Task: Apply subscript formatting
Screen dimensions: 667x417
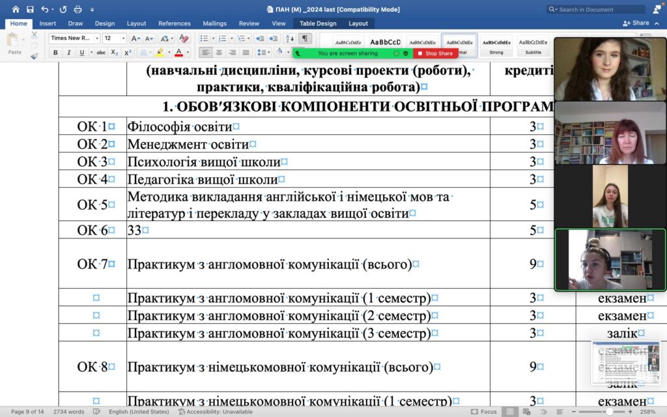Action: [x=115, y=53]
